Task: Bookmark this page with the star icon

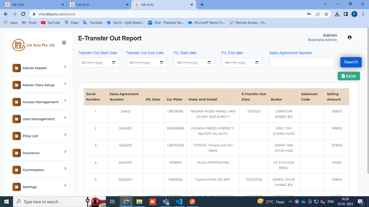Action: (326, 14)
